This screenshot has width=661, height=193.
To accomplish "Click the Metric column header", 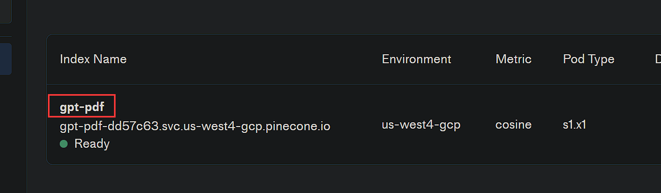I will tap(513, 59).
